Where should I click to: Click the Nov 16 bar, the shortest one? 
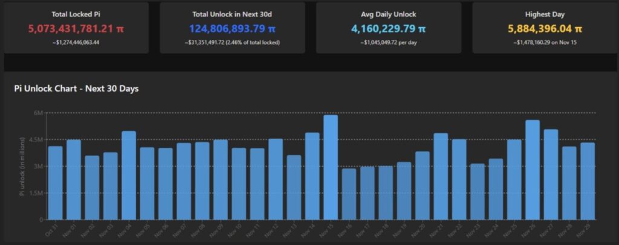point(349,194)
